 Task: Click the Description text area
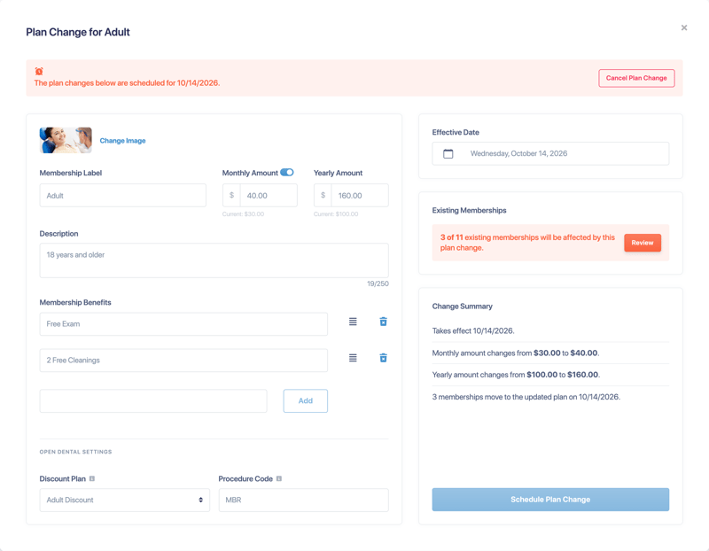click(x=214, y=260)
